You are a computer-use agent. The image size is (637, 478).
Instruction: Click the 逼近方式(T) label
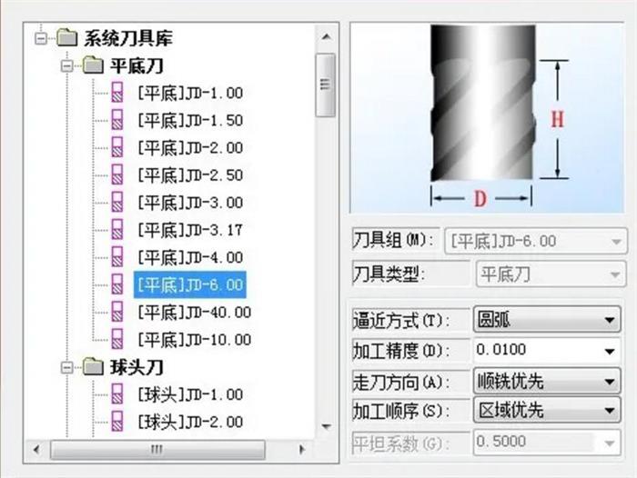(x=401, y=321)
